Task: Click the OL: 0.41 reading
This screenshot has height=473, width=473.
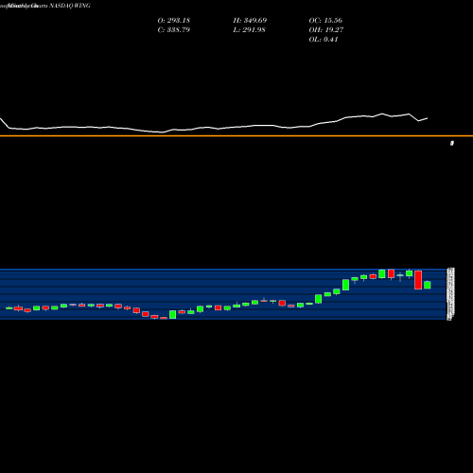Action: 324,39
